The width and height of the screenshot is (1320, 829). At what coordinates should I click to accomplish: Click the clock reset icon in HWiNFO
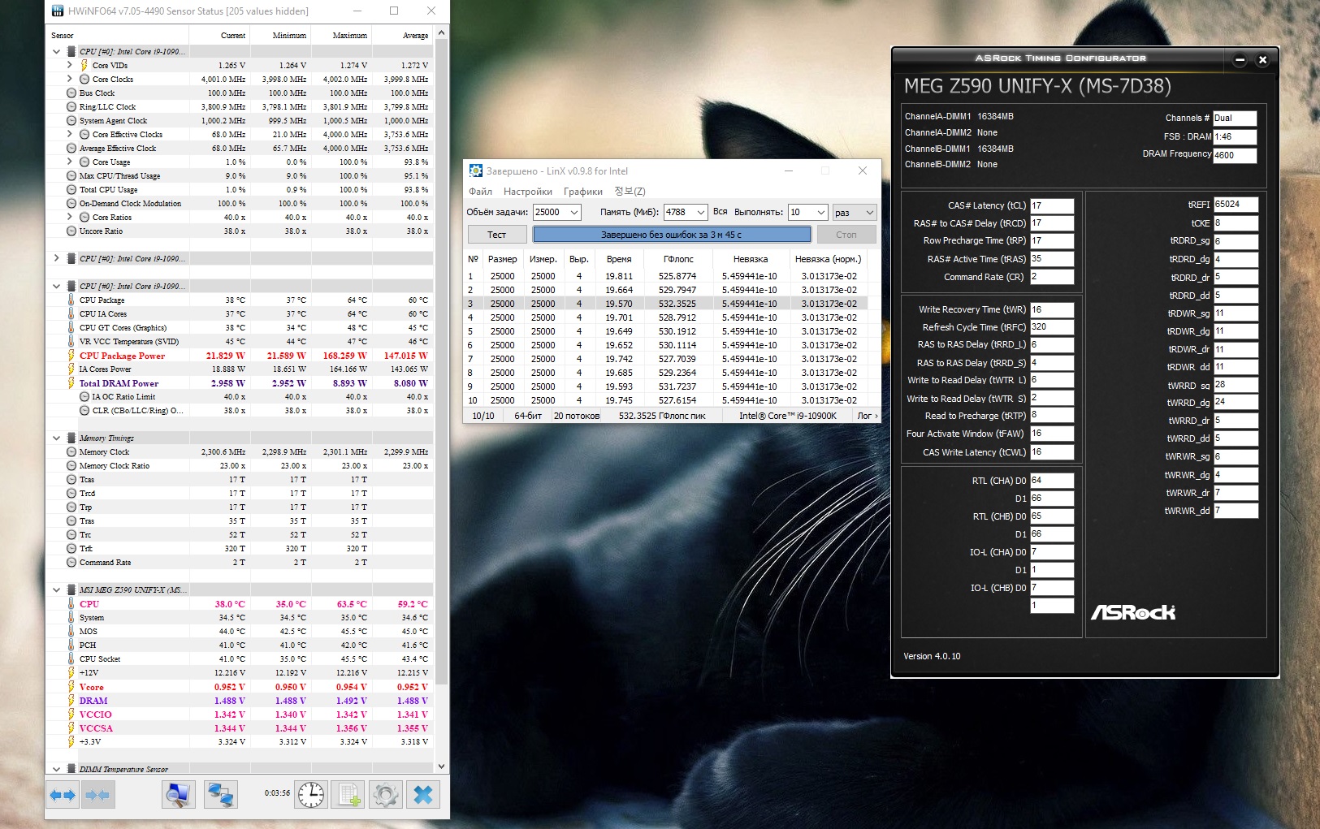(311, 795)
